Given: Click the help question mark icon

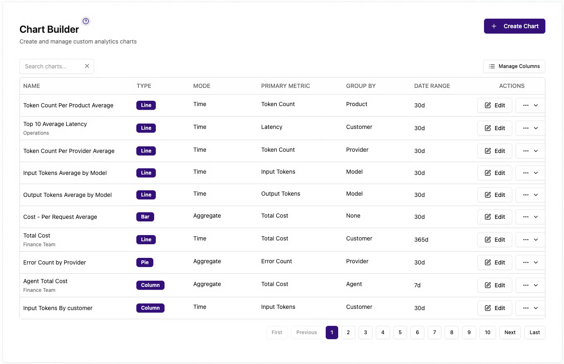Looking at the screenshot, I should (x=86, y=21).
